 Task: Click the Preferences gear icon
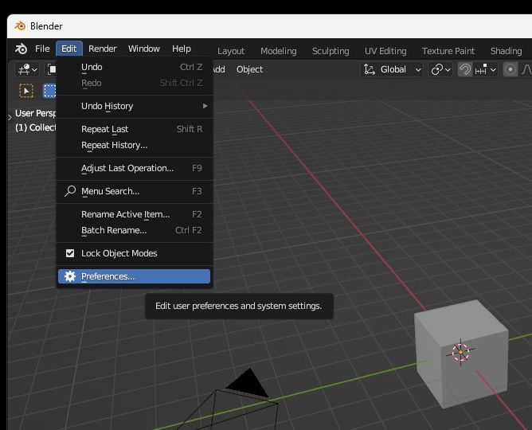point(70,276)
